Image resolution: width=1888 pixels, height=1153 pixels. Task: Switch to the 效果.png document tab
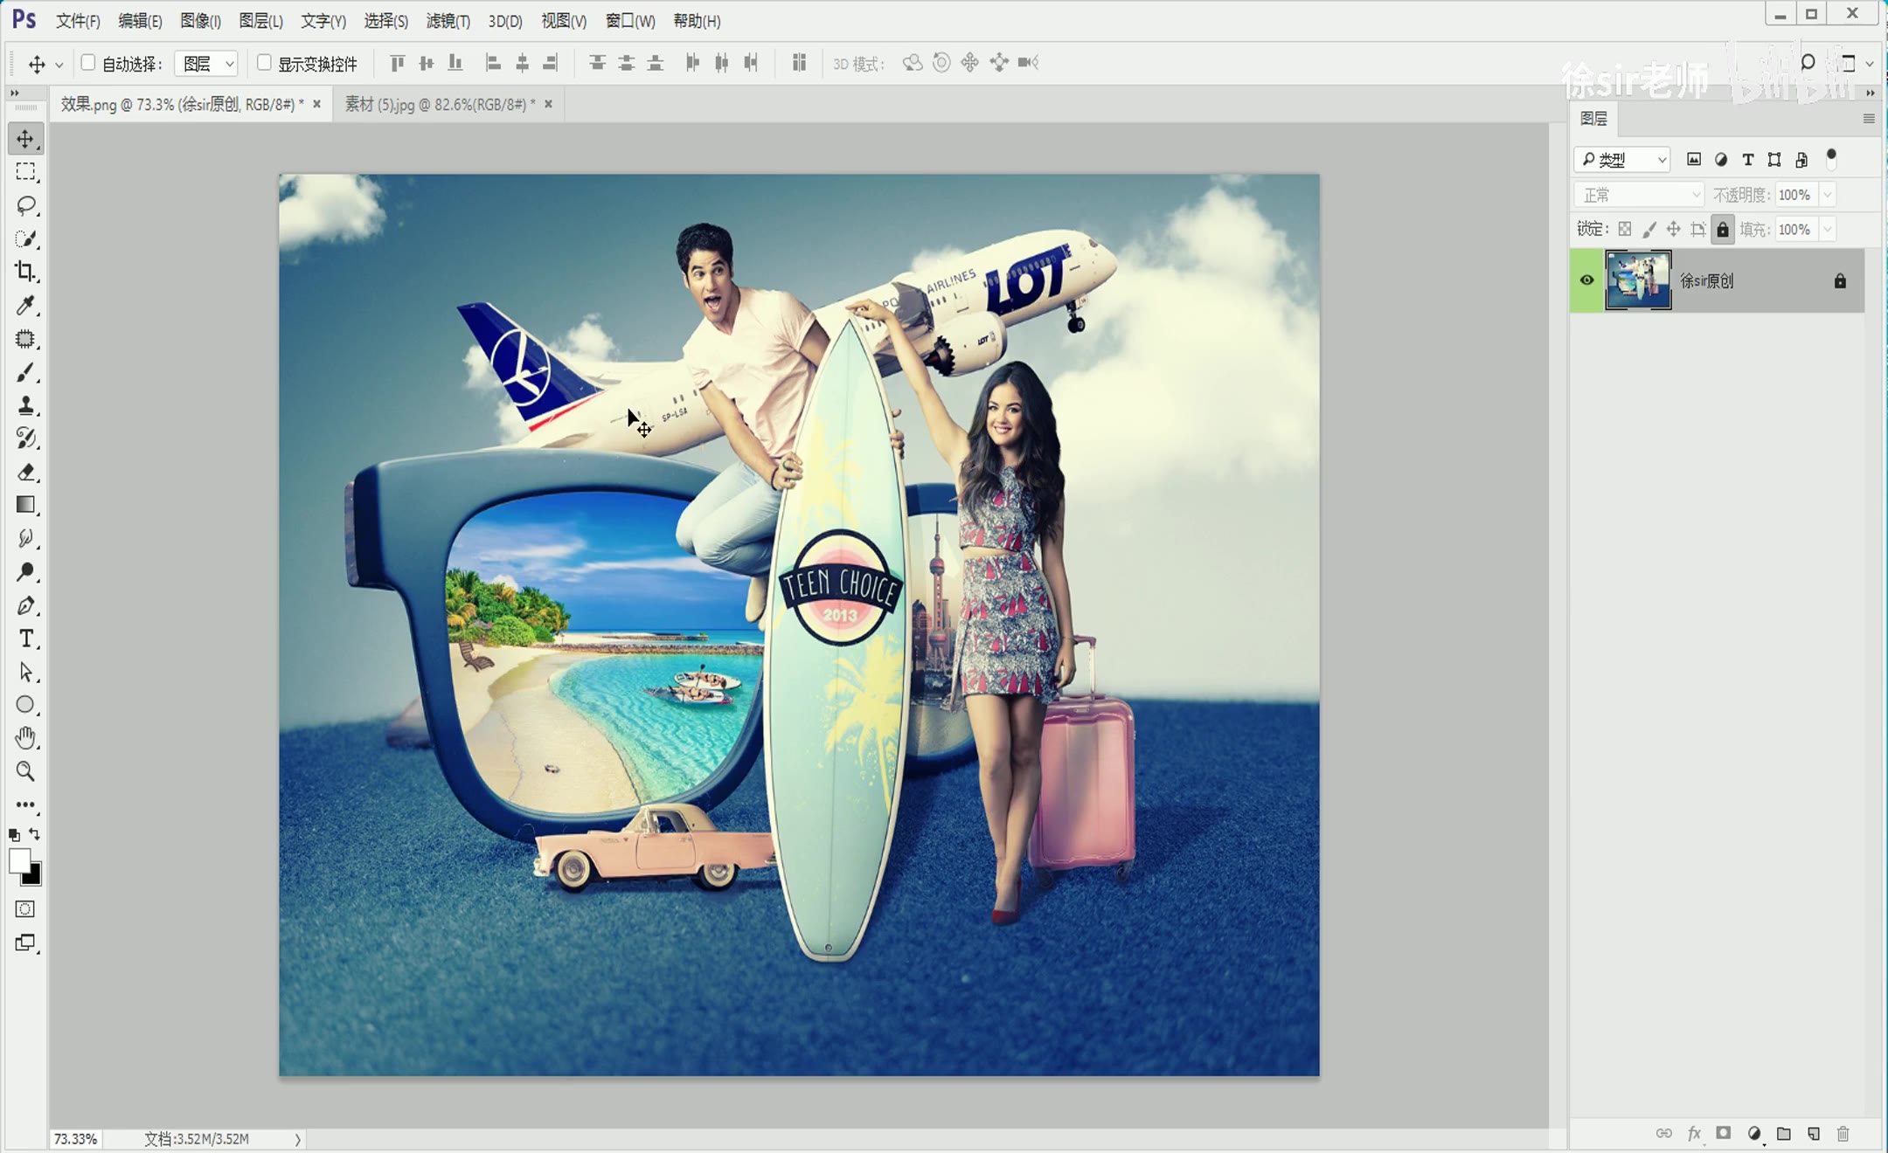coord(183,104)
